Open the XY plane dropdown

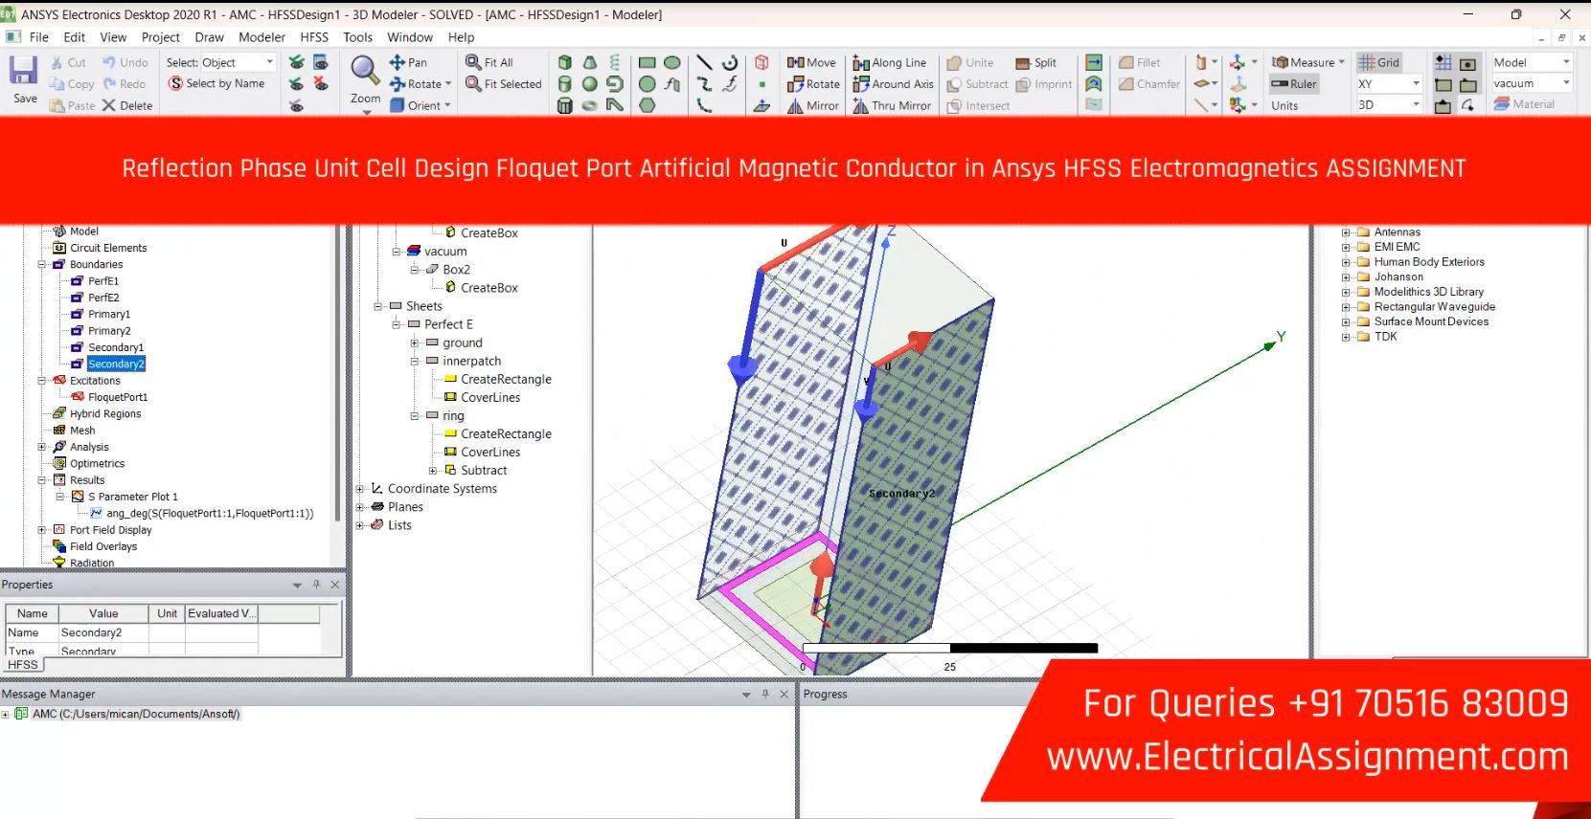pyautogui.click(x=1416, y=84)
